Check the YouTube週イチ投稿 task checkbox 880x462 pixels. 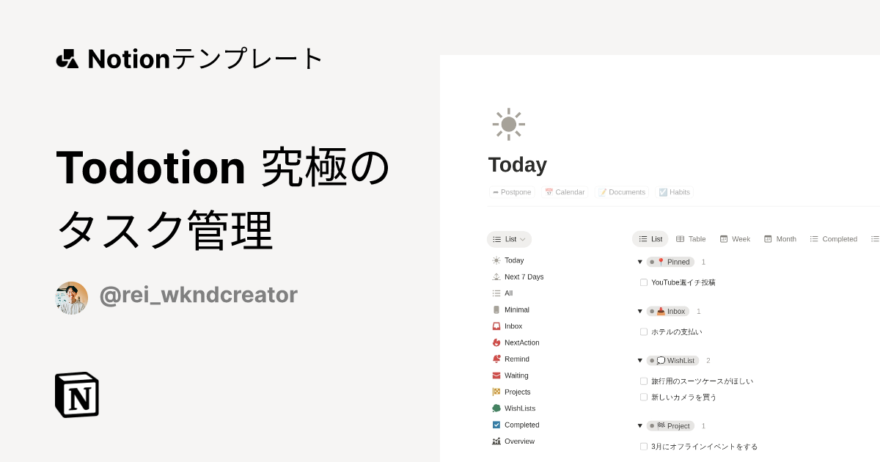pos(644,282)
